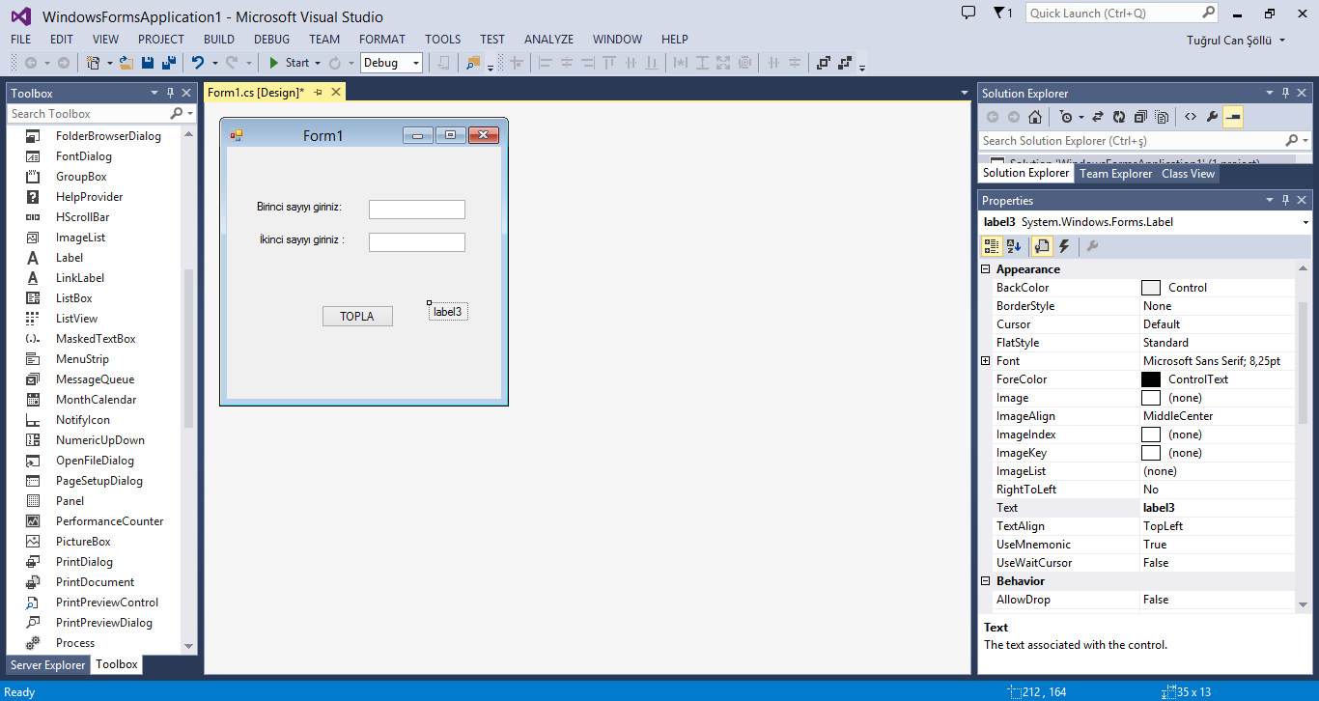Select the MonthCalendar item in Toolbox
The height and width of the screenshot is (701, 1319).
coord(96,400)
